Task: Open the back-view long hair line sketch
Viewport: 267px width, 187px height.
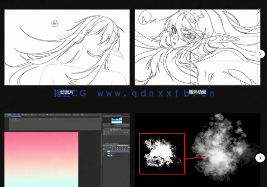Action: tap(67, 48)
